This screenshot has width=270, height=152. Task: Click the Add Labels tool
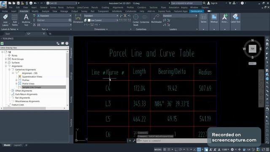[5, 20]
